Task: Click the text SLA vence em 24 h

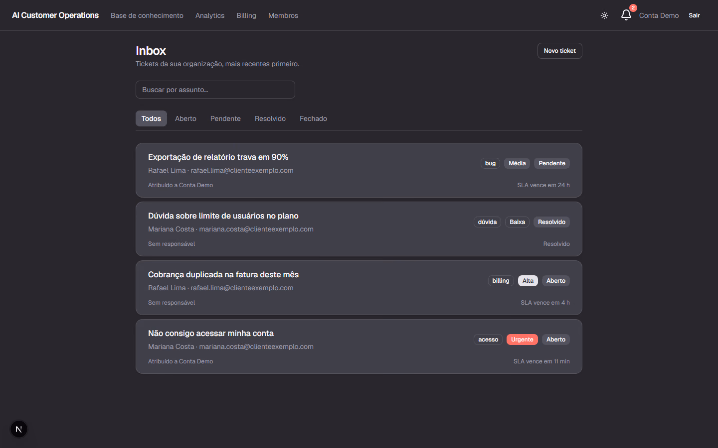Action: coord(543,185)
